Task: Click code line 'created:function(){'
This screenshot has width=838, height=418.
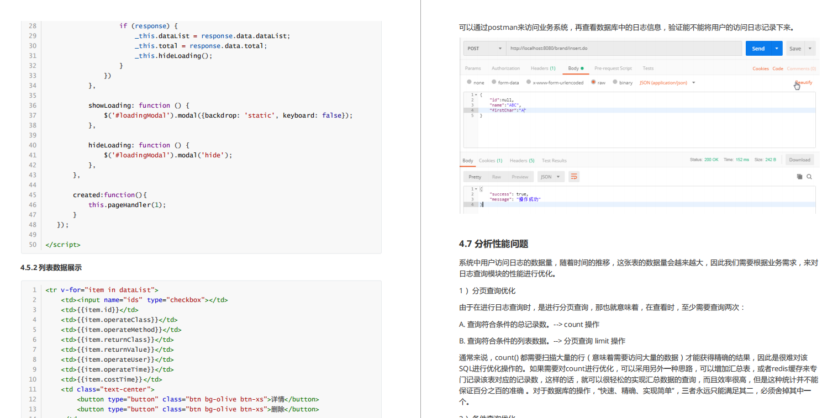Action: pos(110,195)
